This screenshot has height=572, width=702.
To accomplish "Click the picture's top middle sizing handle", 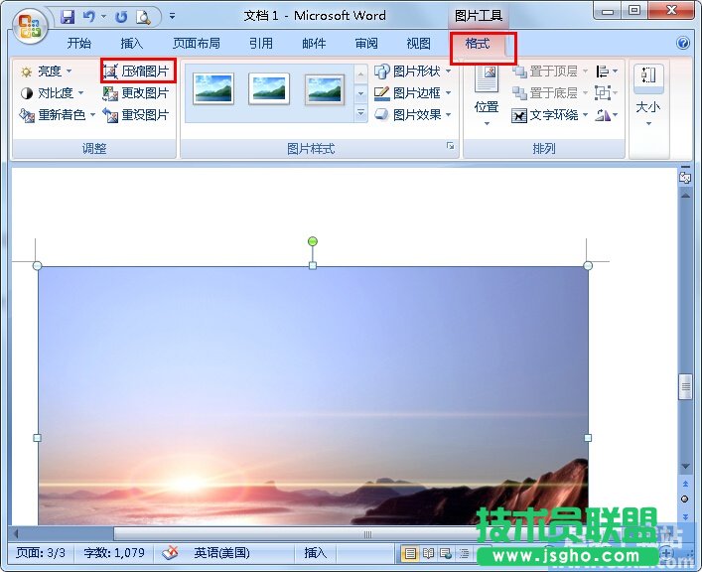I will pos(313,265).
